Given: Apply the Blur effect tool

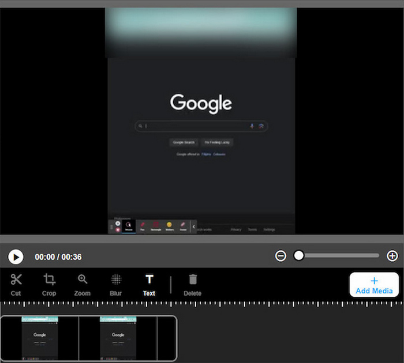Looking at the screenshot, I should [116, 284].
